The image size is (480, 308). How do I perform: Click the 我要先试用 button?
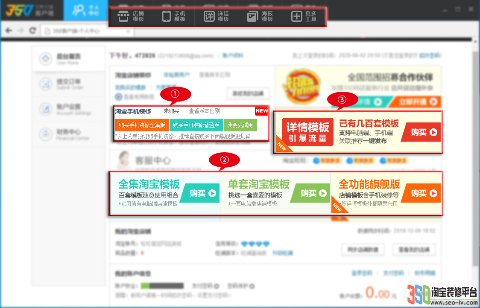(x=240, y=125)
